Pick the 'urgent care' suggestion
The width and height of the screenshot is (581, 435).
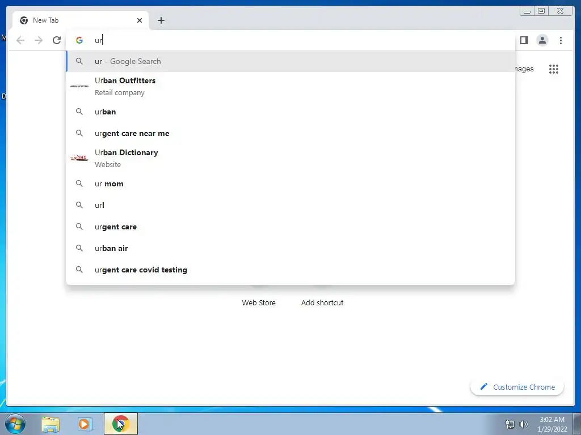coord(290,227)
